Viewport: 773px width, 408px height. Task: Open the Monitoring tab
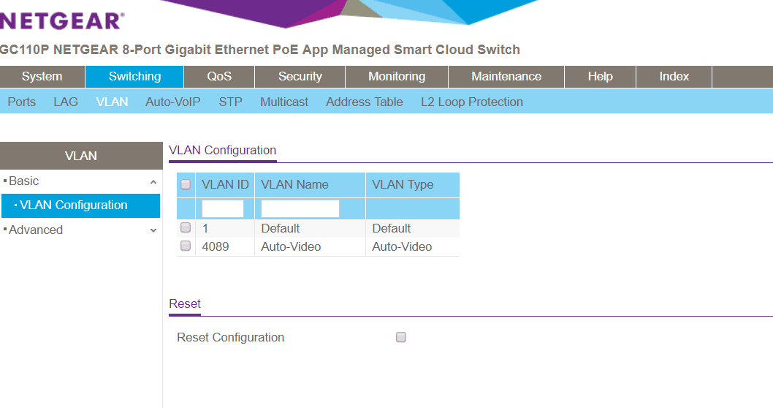coord(396,77)
